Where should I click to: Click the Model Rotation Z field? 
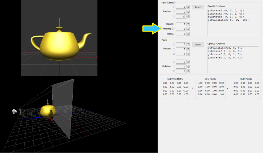[x=181, y=71]
